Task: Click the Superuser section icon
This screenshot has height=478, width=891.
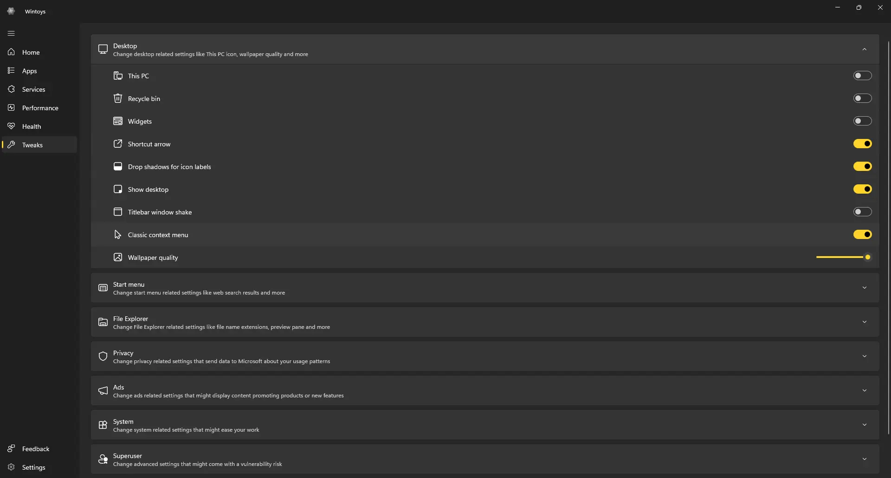Action: (103, 459)
